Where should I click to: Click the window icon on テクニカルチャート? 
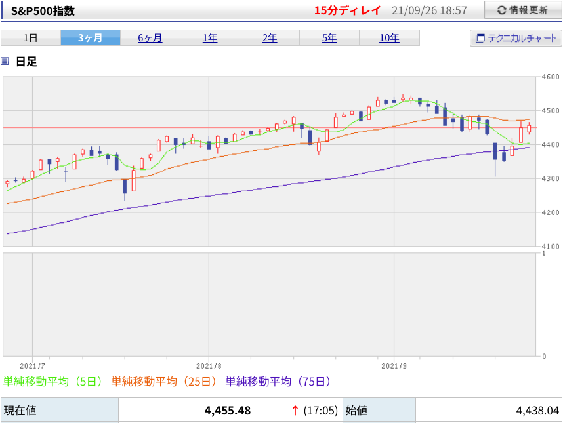tap(480, 39)
